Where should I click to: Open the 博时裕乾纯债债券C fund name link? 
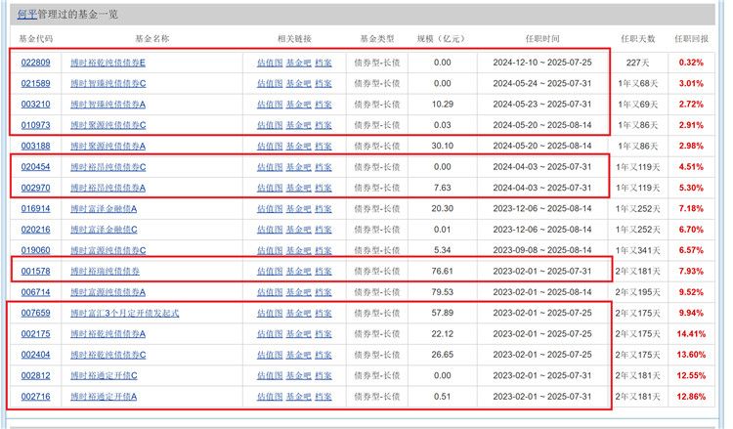pyautogui.click(x=108, y=355)
